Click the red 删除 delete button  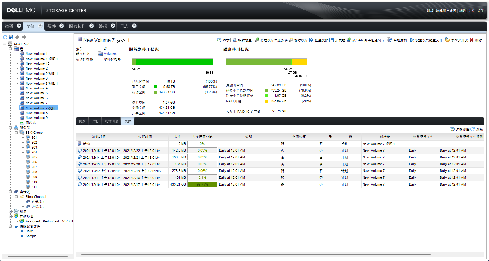[x=475, y=40]
